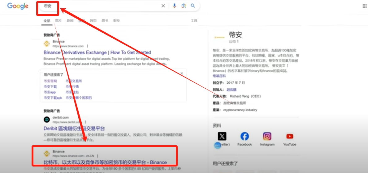Open the Instagram profile icon
This screenshot has height=173, width=368.
click(x=267, y=136)
